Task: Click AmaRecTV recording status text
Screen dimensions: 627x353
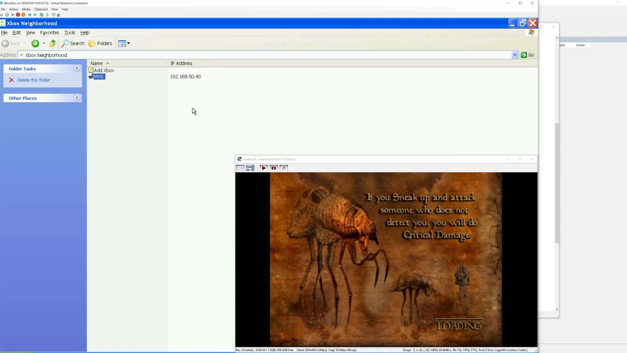Action: [265, 350]
